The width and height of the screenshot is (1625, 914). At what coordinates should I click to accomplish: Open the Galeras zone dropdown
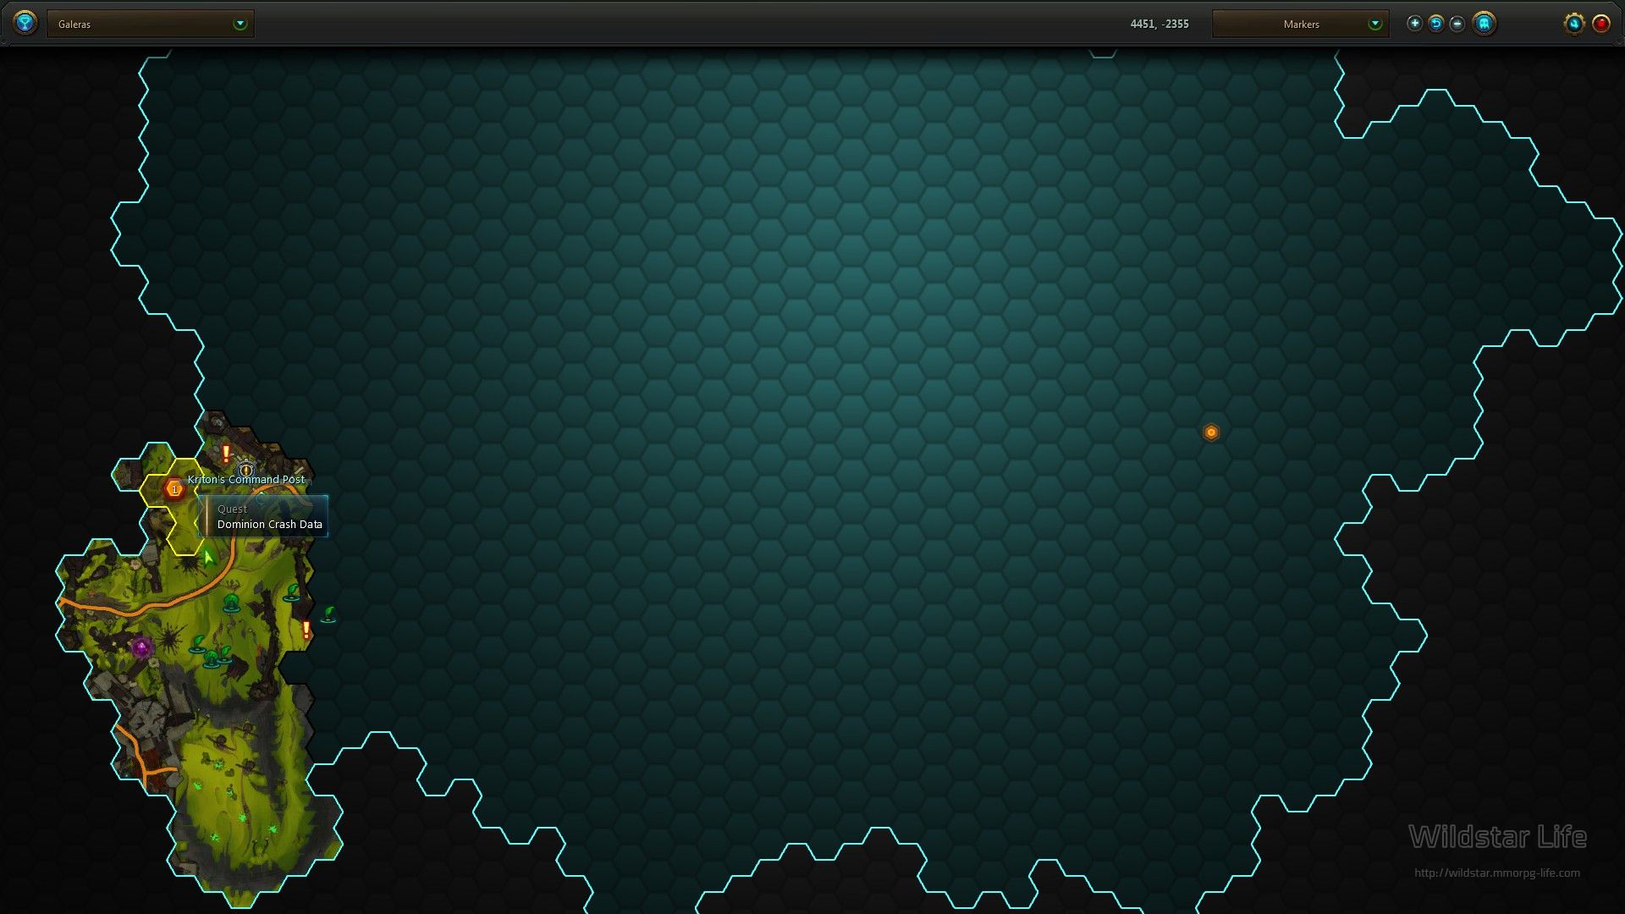[151, 24]
